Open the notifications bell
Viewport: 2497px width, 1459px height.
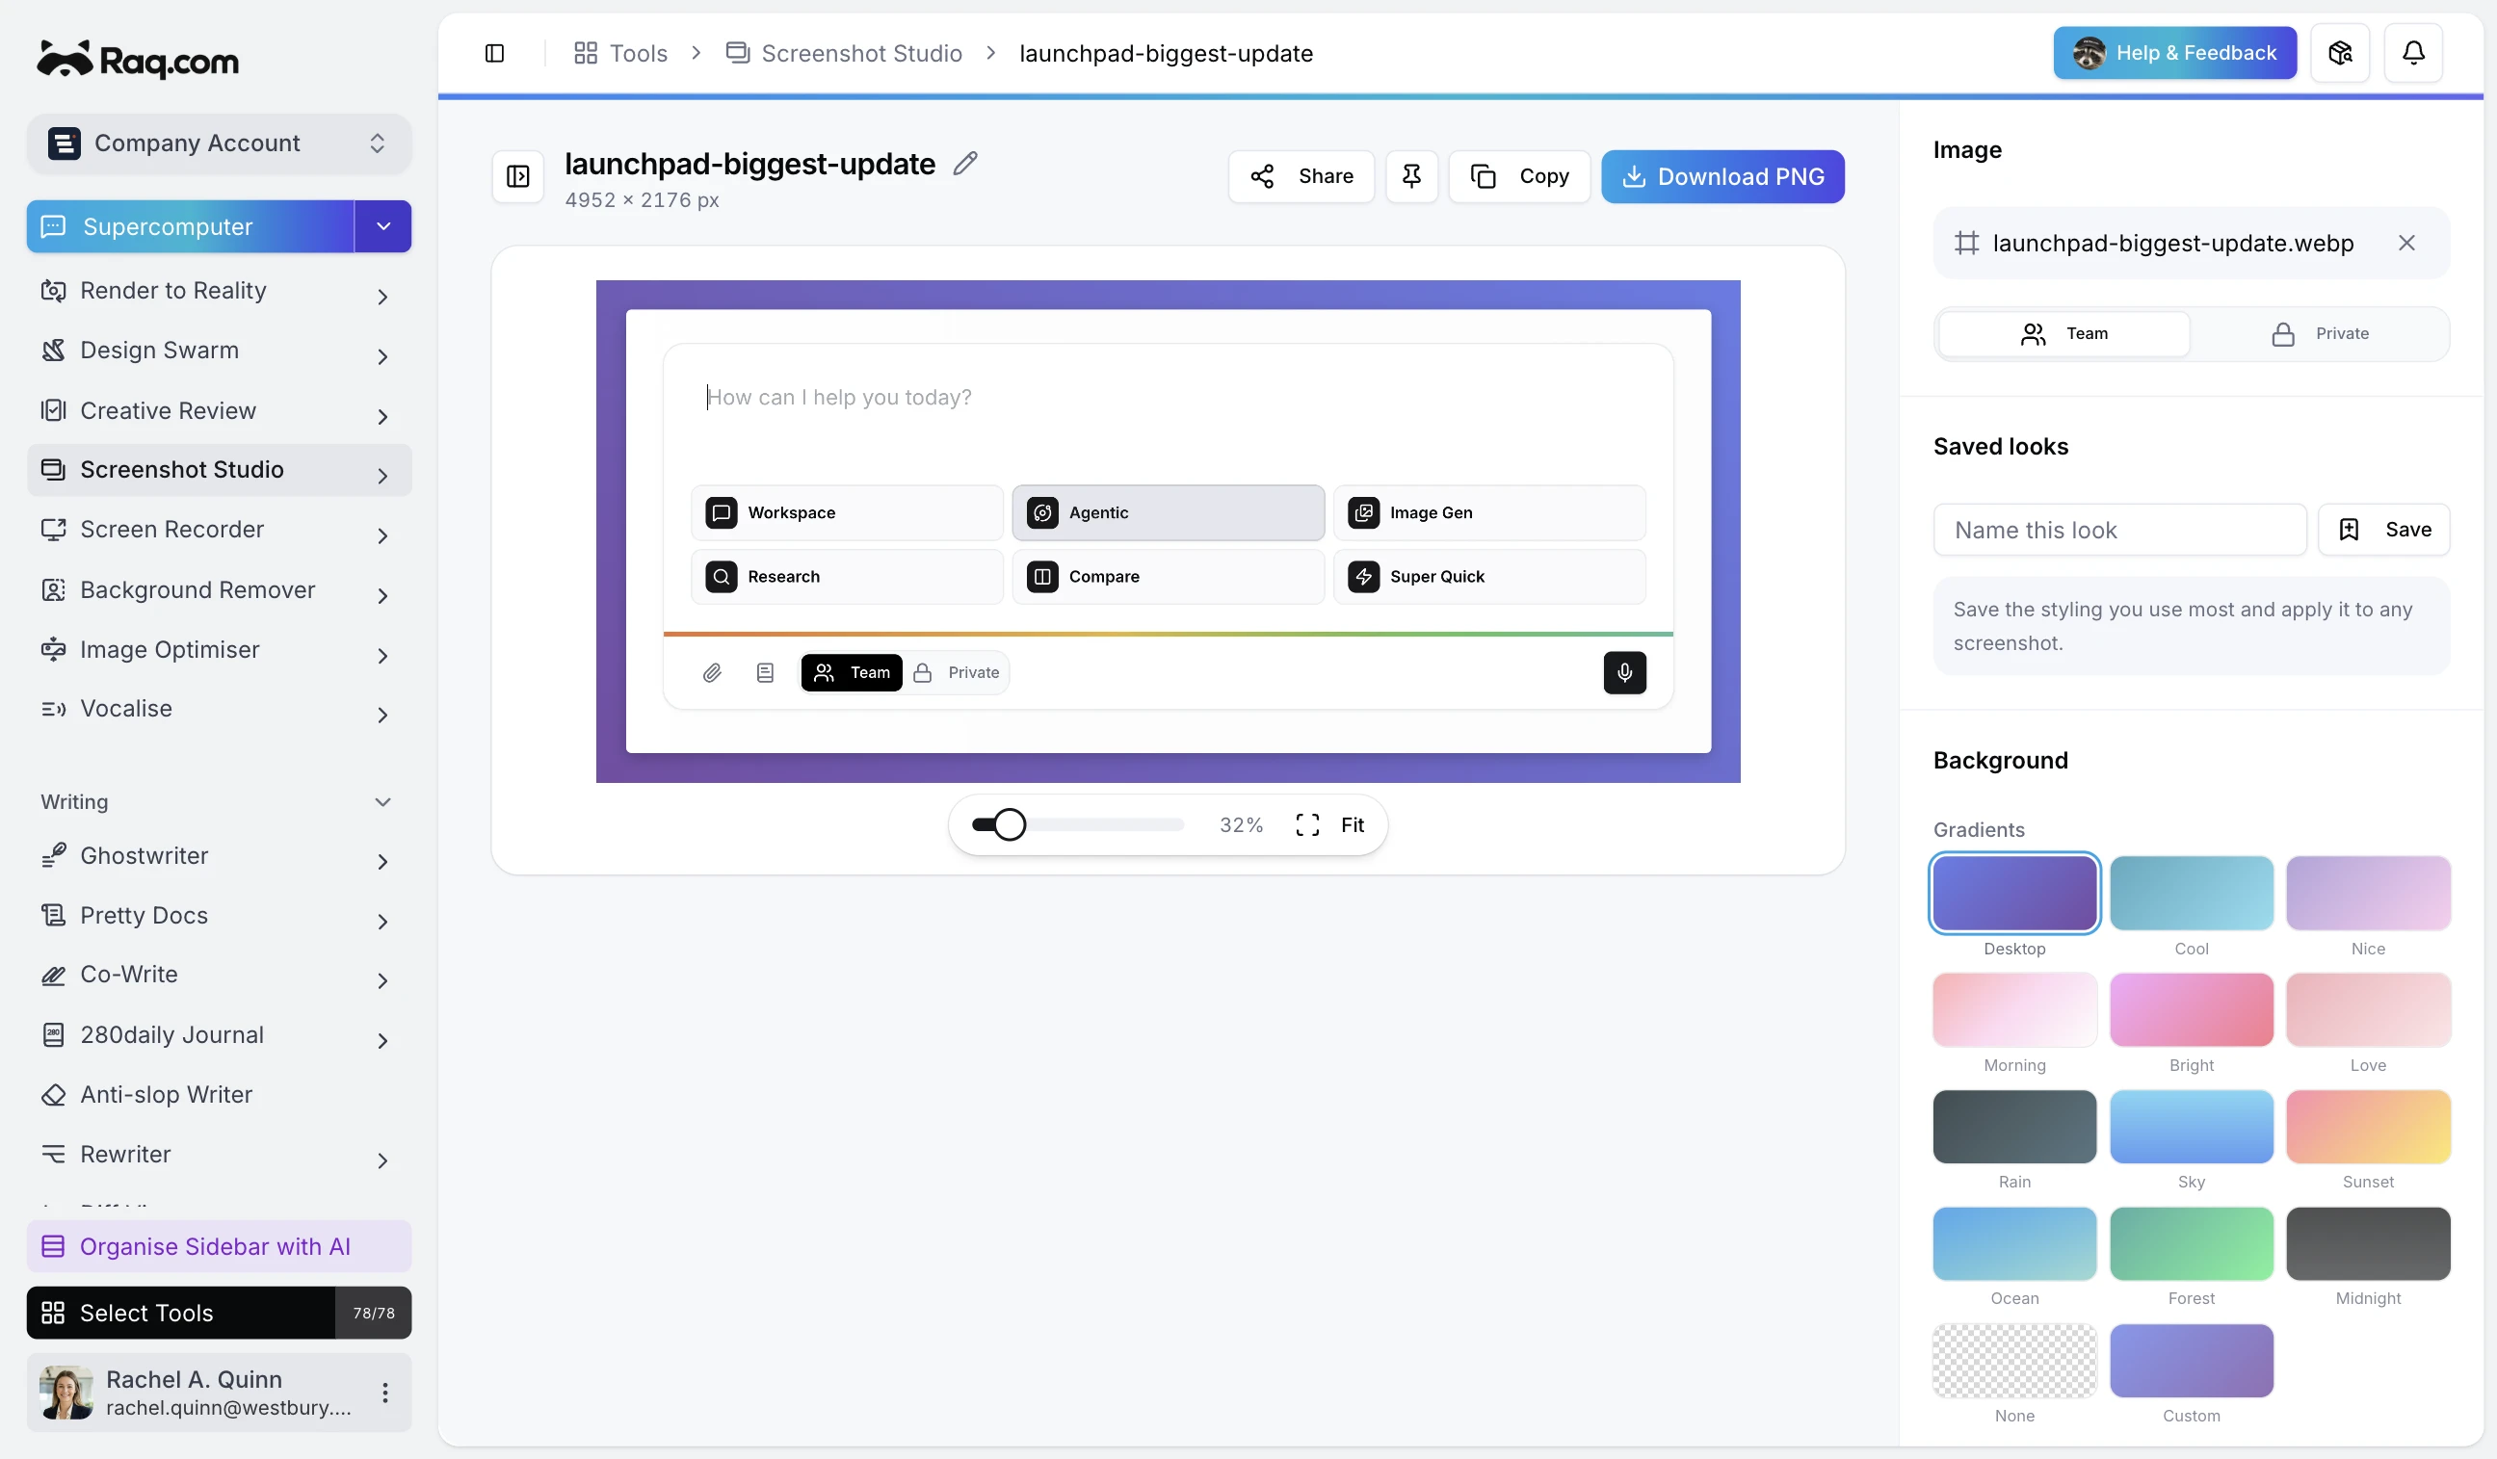tap(2413, 53)
